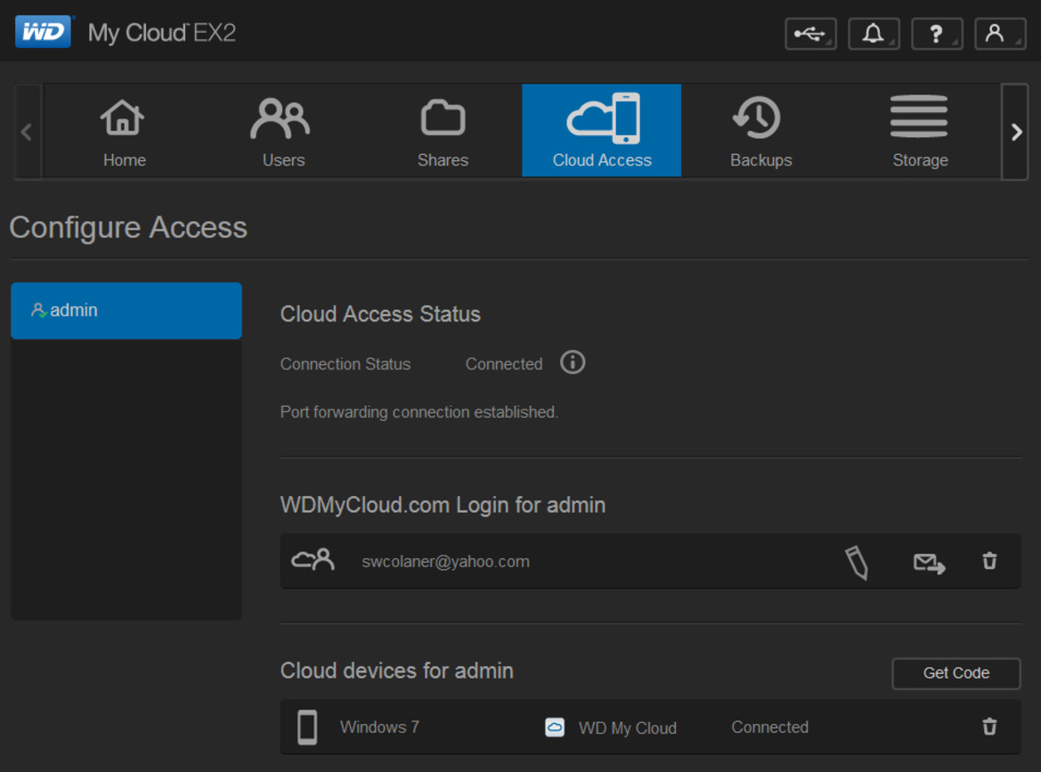
Task: Delete the Windows 7 cloud device
Action: (989, 727)
